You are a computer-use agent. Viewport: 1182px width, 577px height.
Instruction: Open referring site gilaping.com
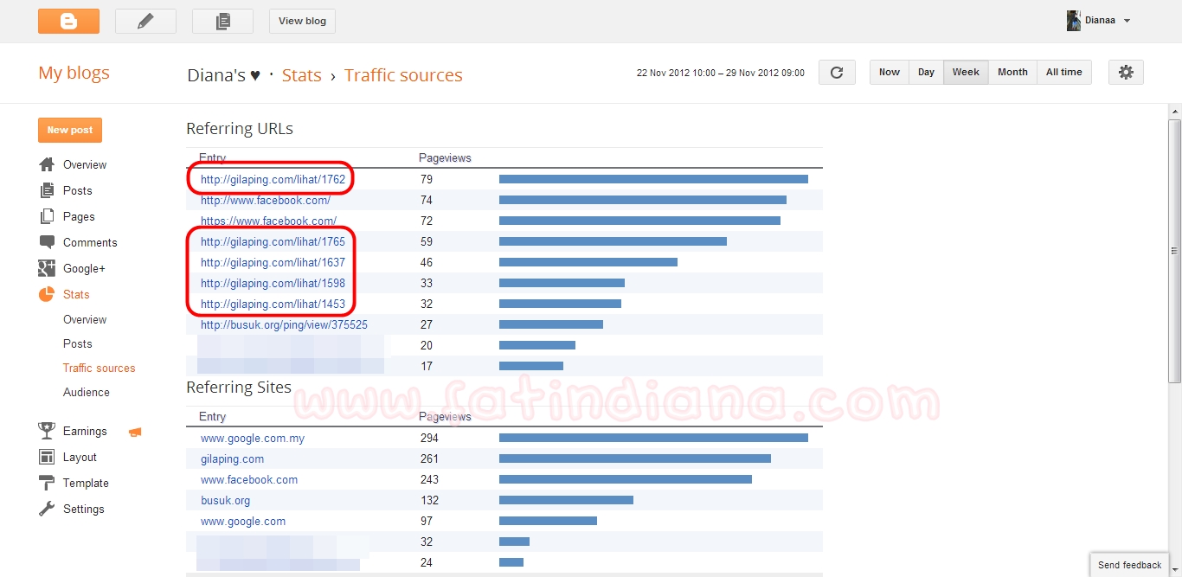(x=232, y=458)
